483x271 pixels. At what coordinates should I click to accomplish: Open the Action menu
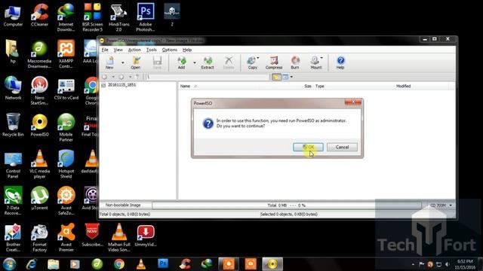(134, 50)
